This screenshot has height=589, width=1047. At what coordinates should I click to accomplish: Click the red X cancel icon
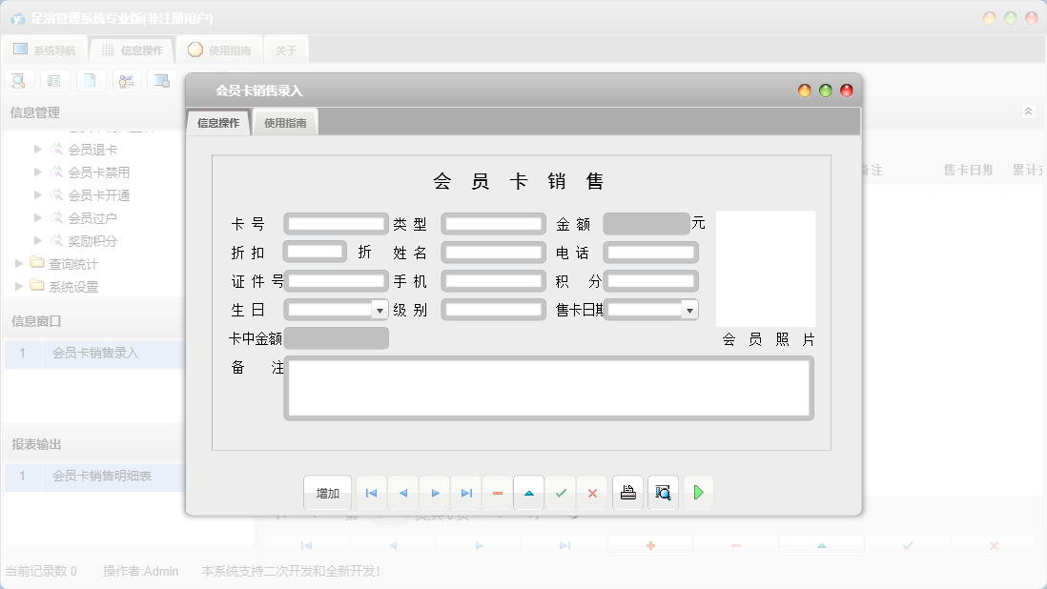[592, 493]
